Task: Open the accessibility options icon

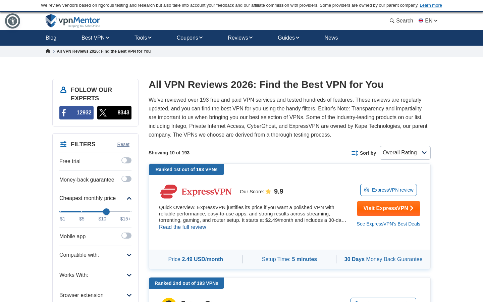Action: 13,21
